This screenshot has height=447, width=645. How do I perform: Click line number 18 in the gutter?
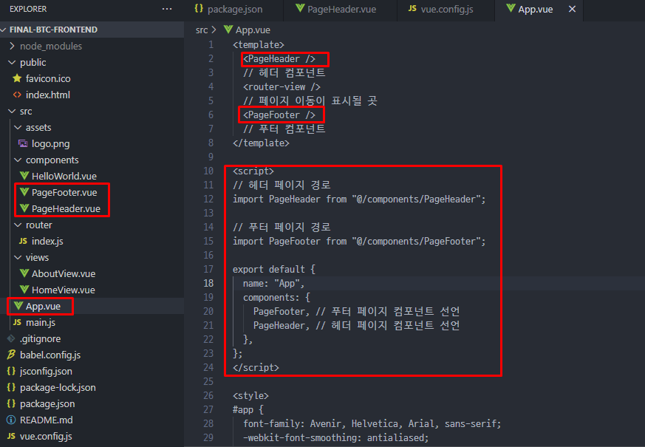(208, 283)
